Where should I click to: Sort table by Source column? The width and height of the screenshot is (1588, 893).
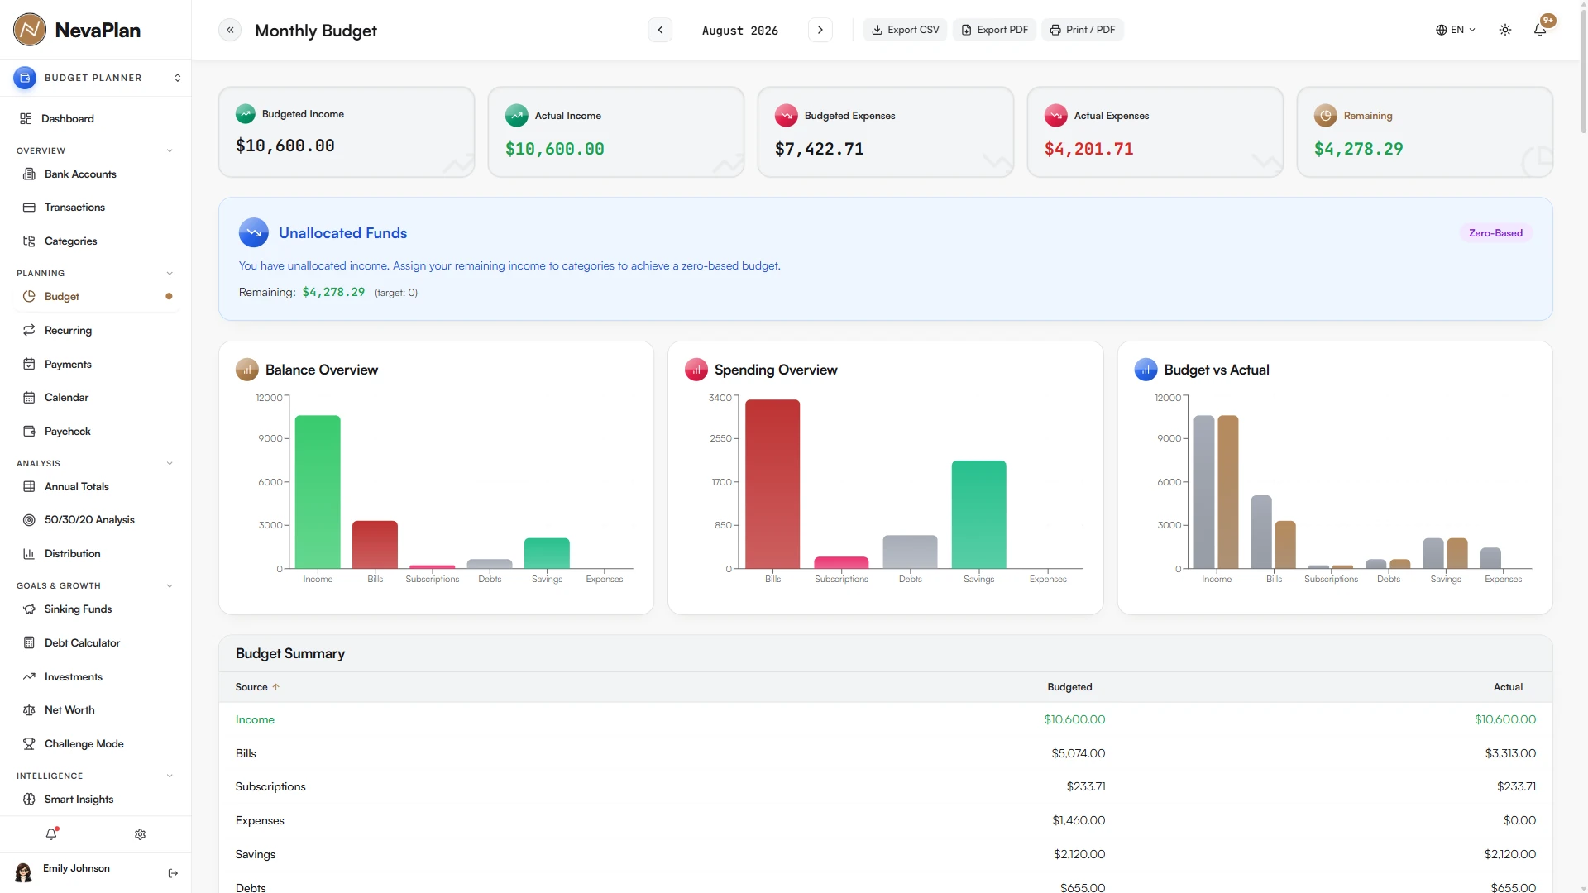click(x=257, y=687)
